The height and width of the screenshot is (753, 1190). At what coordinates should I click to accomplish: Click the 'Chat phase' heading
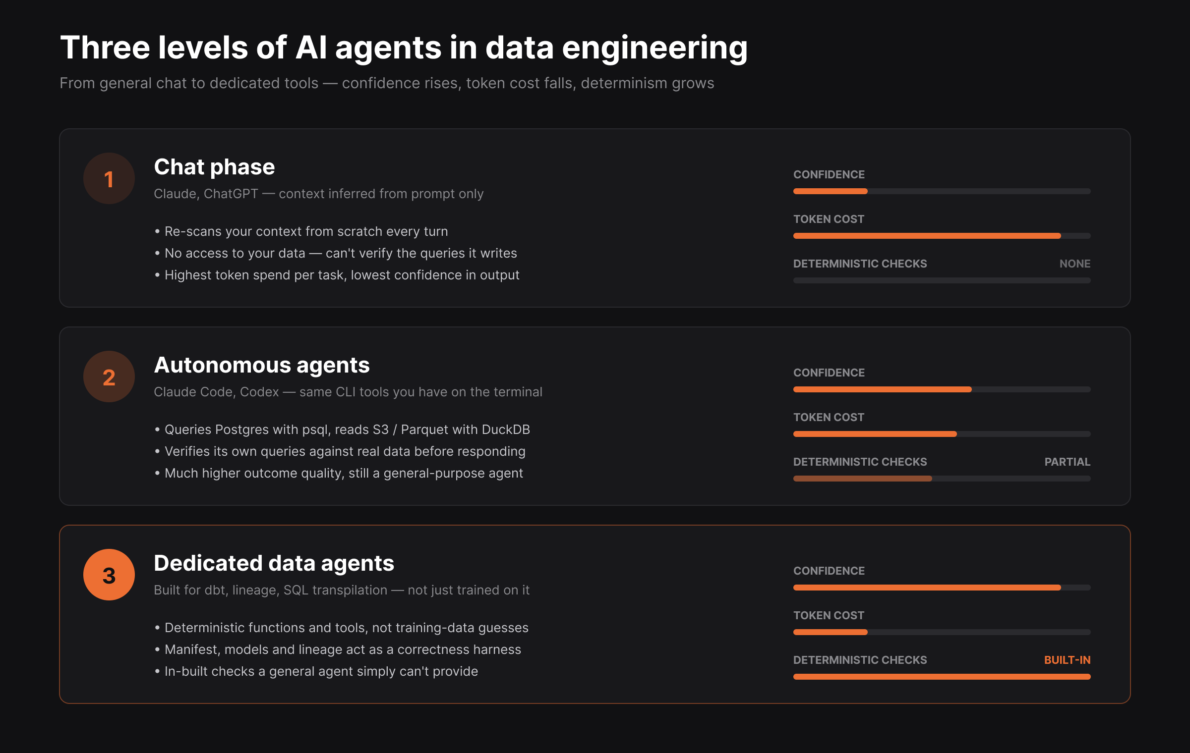214,167
